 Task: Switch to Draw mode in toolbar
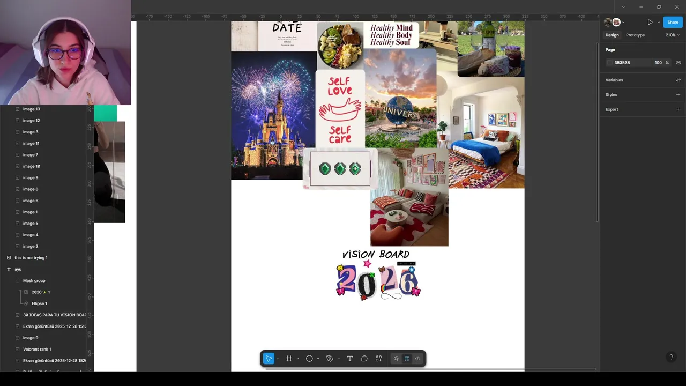[x=396, y=359]
